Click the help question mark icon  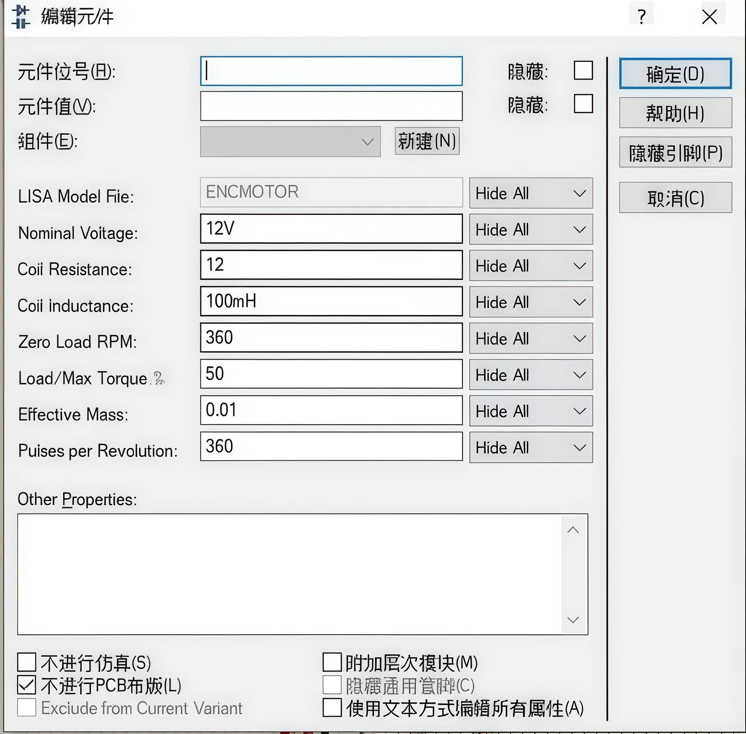(x=641, y=17)
